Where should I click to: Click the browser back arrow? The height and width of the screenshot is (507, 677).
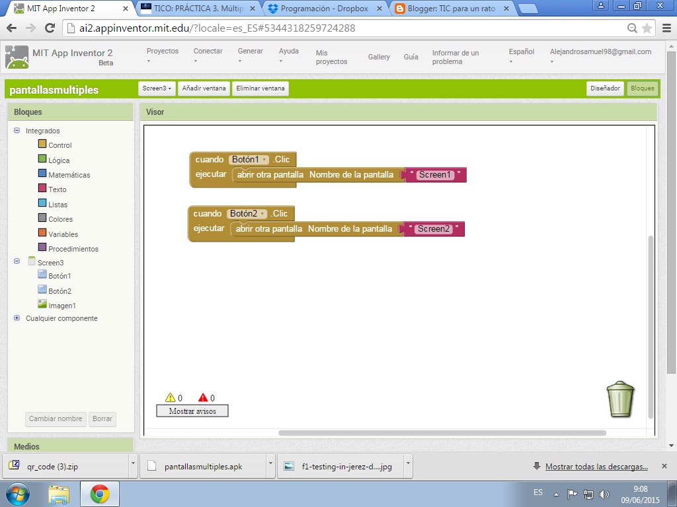[x=12, y=28]
